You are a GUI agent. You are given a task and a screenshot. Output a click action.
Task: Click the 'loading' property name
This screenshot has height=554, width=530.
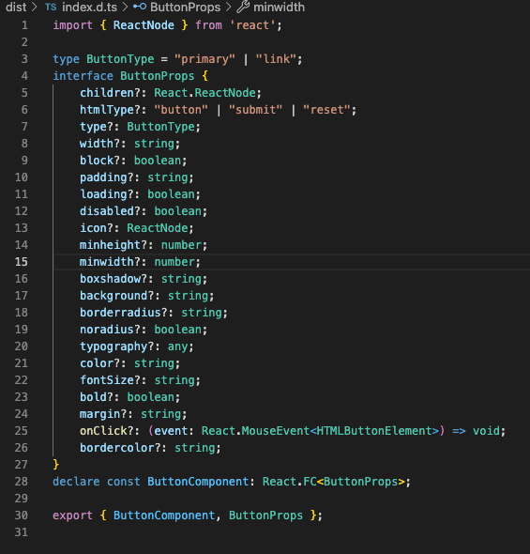[x=103, y=194]
